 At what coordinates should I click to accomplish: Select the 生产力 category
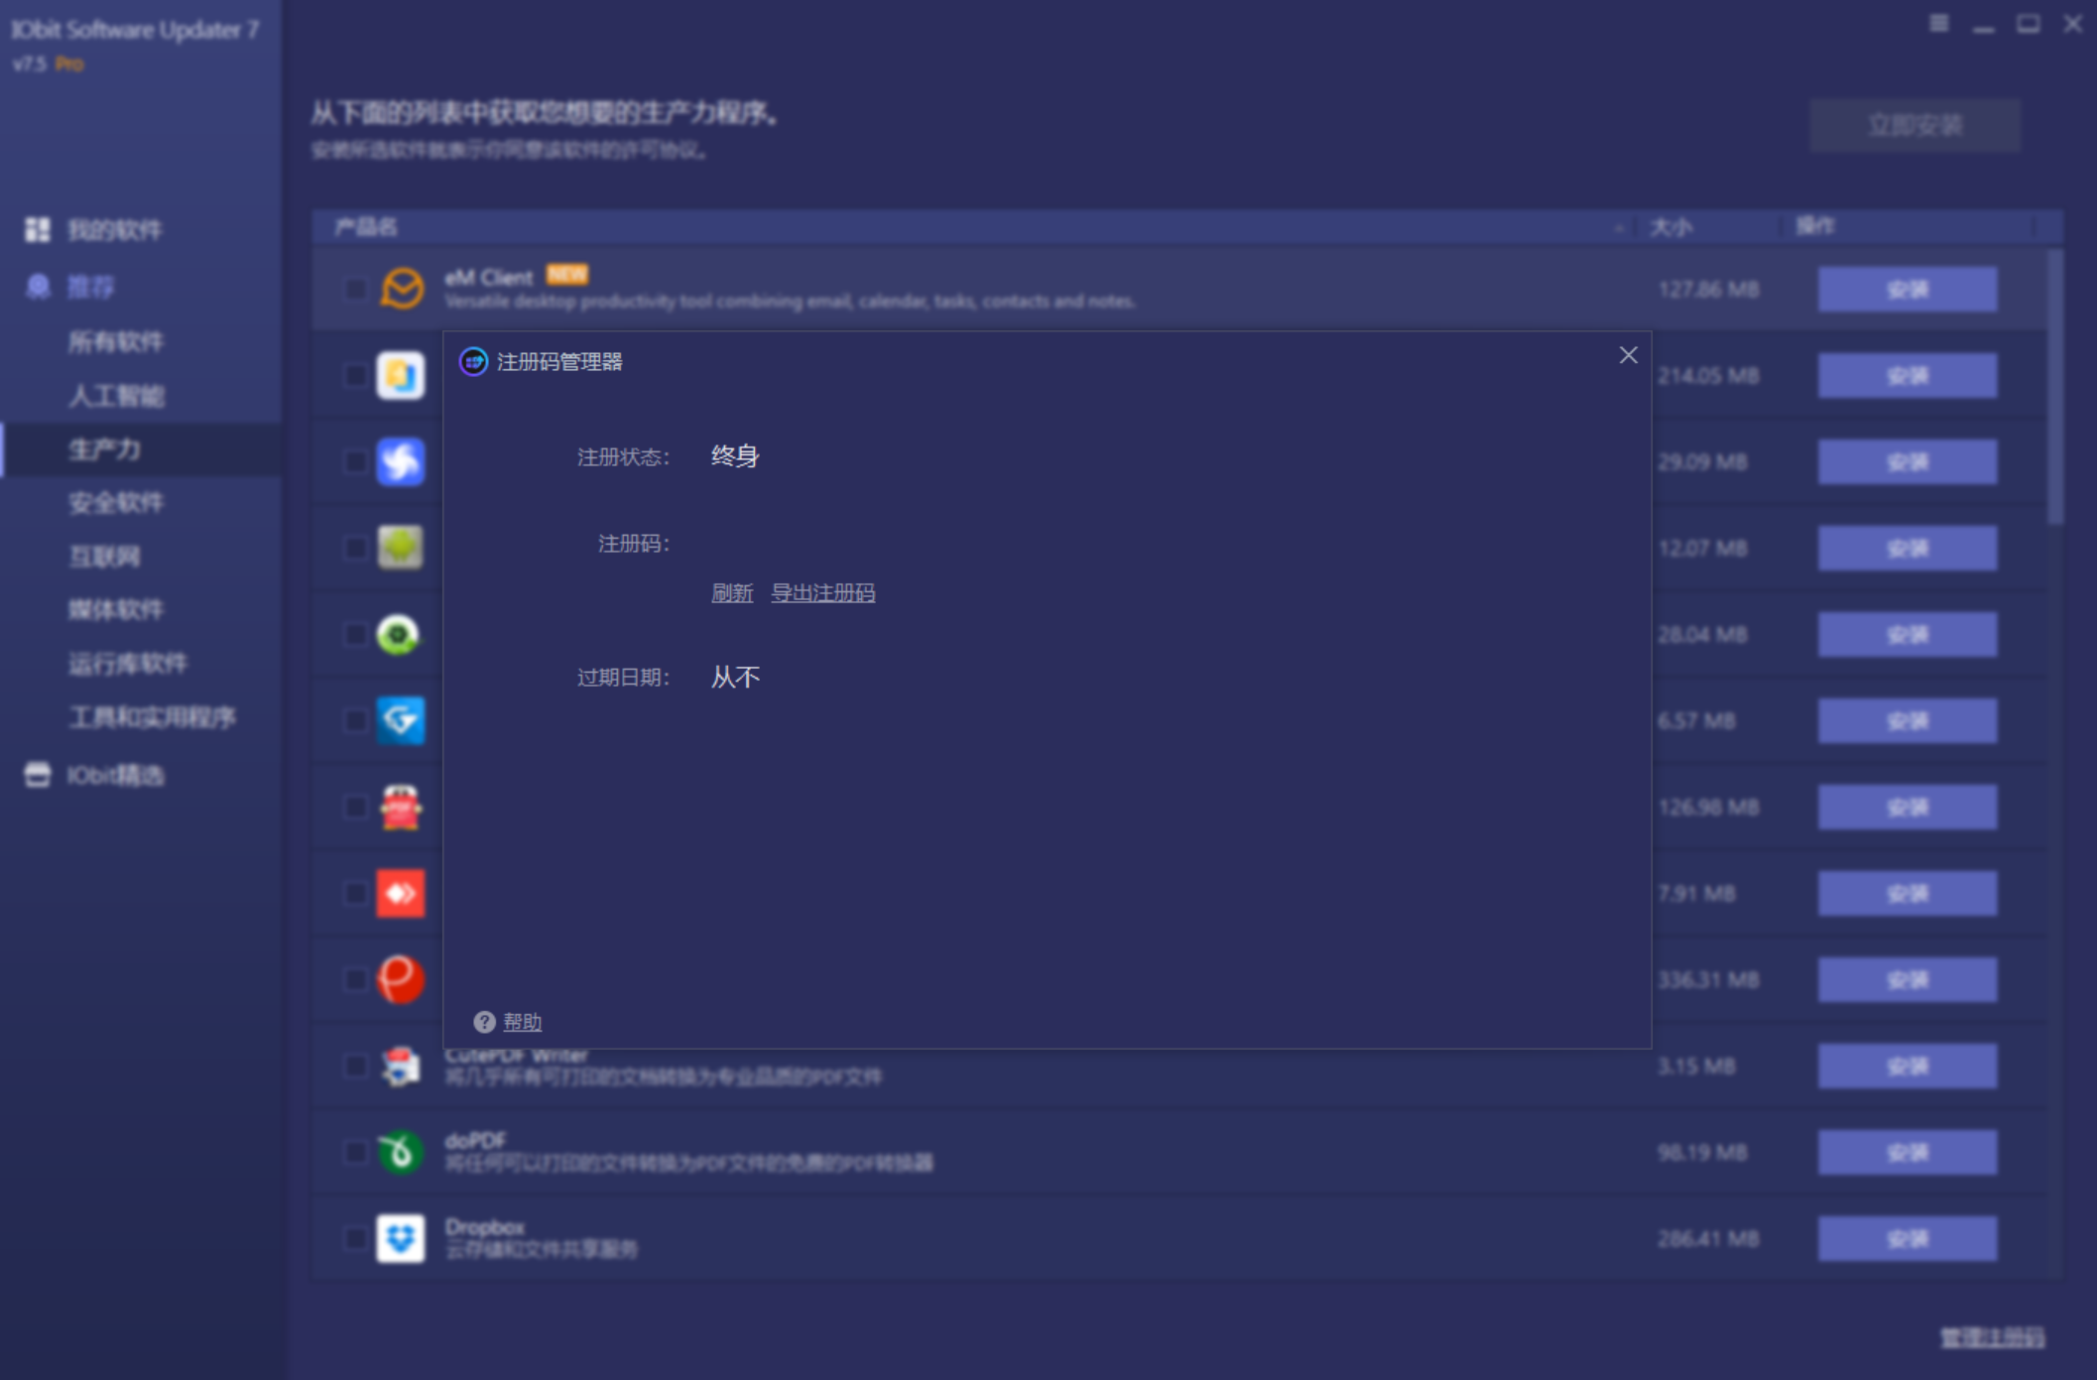[141, 449]
